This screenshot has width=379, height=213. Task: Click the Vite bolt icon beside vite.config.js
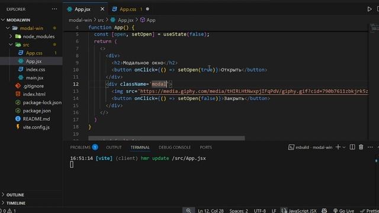pos(18,127)
